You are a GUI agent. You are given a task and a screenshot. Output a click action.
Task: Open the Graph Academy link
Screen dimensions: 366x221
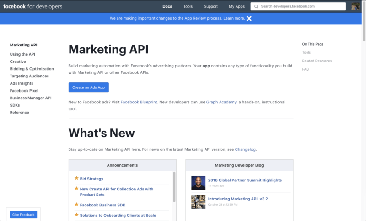[221, 103]
